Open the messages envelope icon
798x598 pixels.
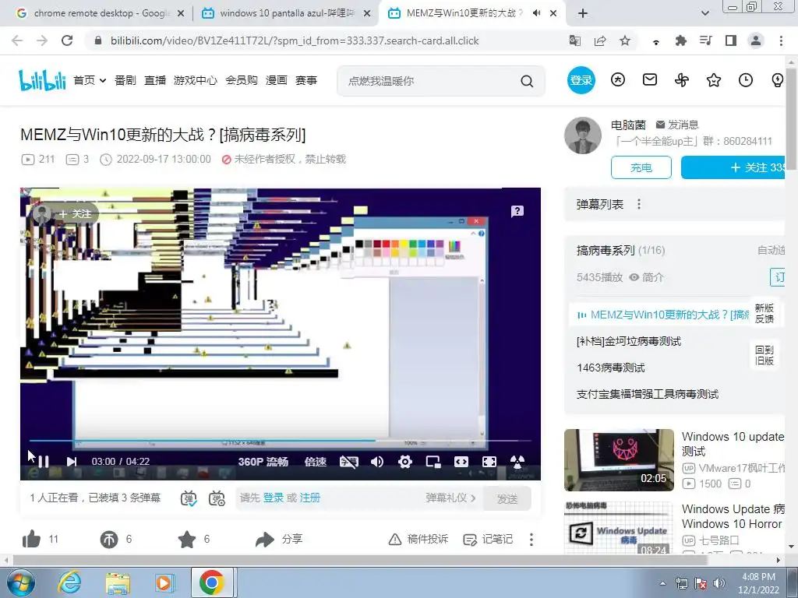pos(650,80)
